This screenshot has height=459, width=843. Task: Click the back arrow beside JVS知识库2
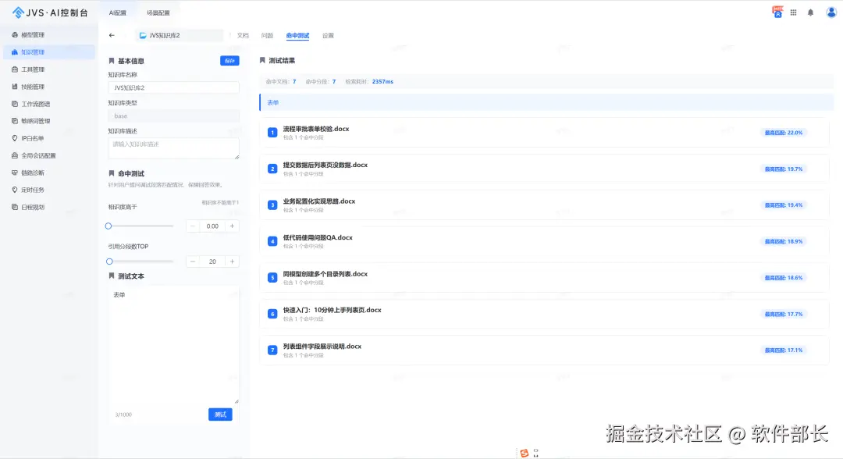112,35
